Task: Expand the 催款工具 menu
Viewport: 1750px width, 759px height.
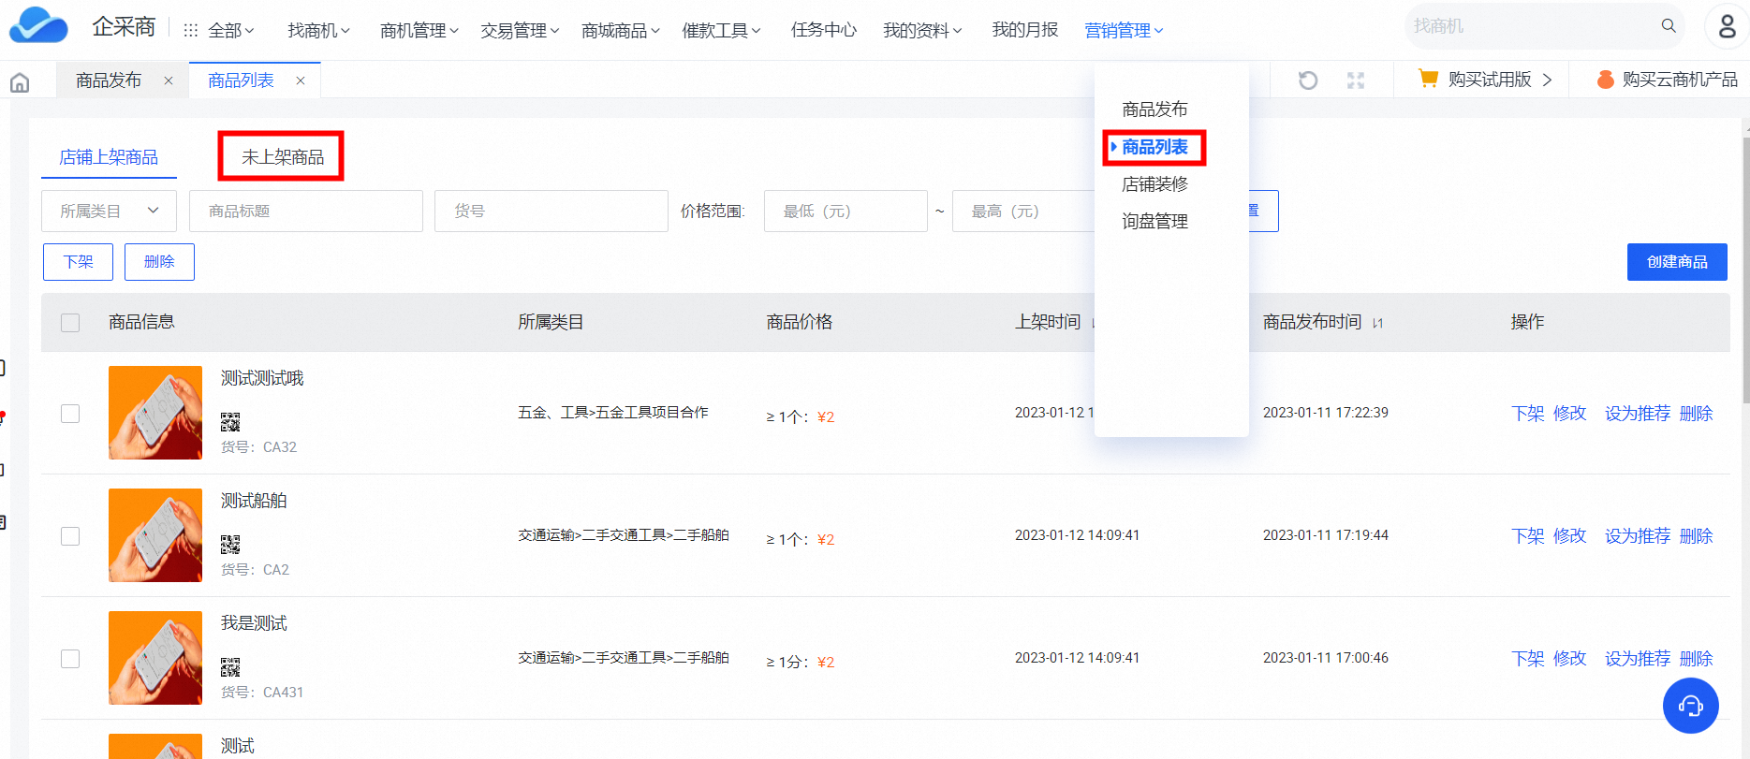Action: coord(721,31)
